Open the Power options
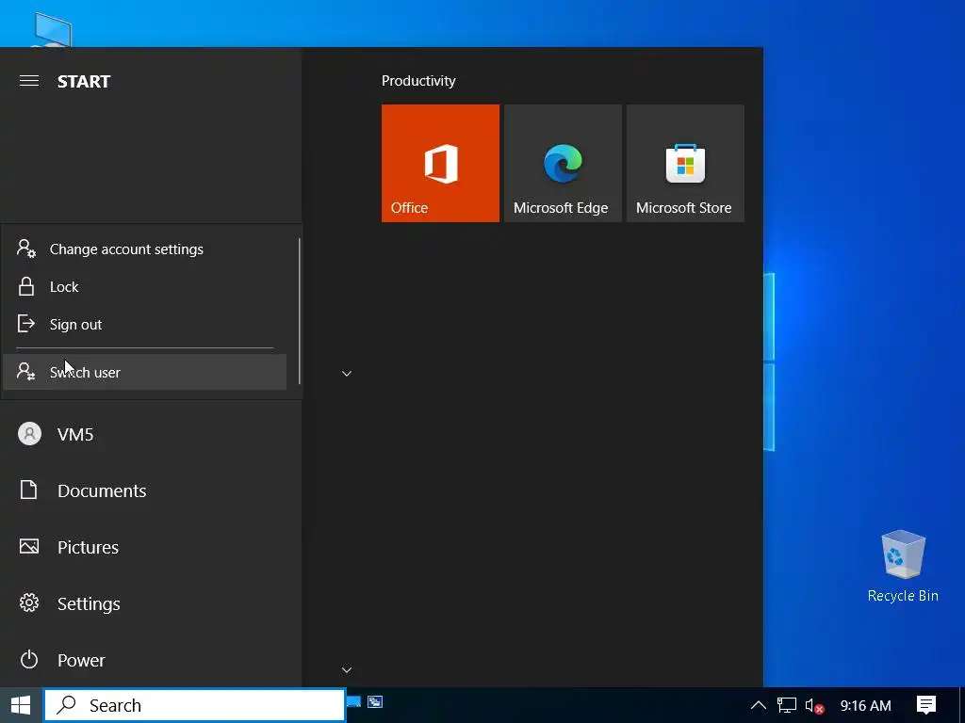This screenshot has height=723, width=965. coord(151,660)
